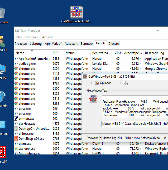
Task: Click the 48.928 K memory cell
Action: [x=136, y=68]
